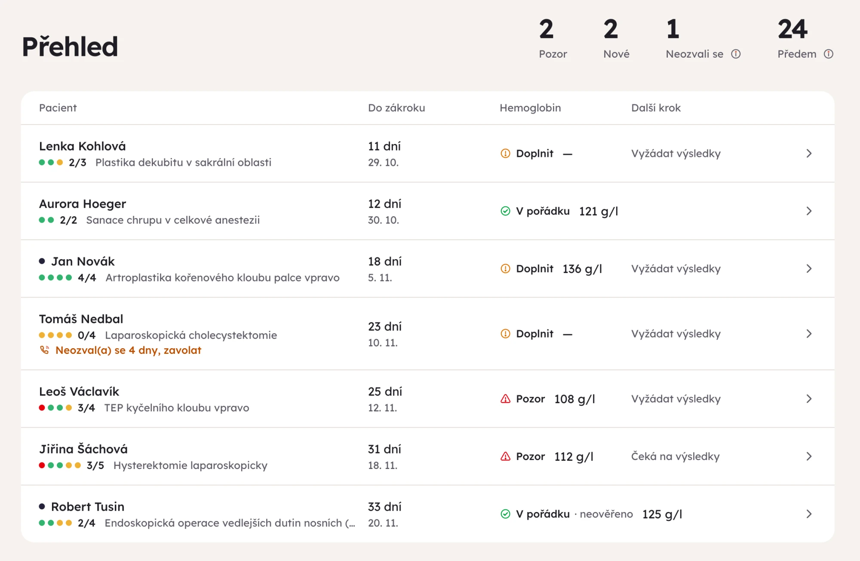Click the Další krok column header

(656, 108)
